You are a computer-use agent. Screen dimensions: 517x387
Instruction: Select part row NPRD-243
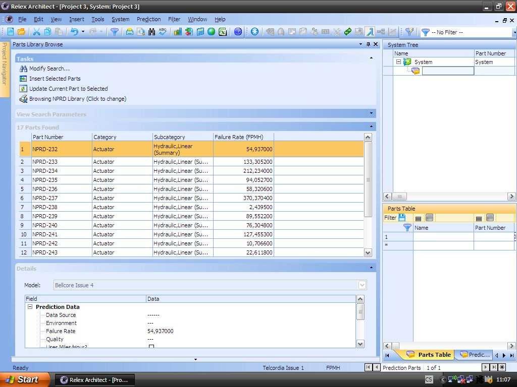(x=191, y=252)
